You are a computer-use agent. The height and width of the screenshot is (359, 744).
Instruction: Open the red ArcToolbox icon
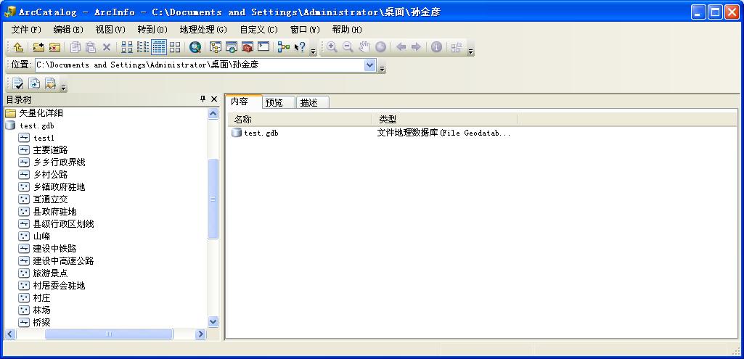tap(248, 47)
